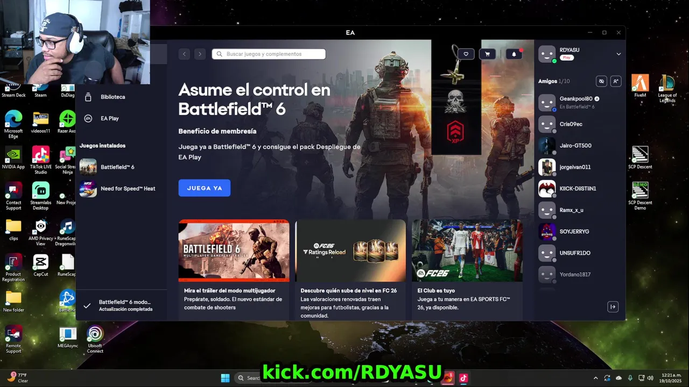Click 'Mira el tráiler del modo multijugador' title
Image resolution: width=689 pixels, height=387 pixels.
(230, 291)
